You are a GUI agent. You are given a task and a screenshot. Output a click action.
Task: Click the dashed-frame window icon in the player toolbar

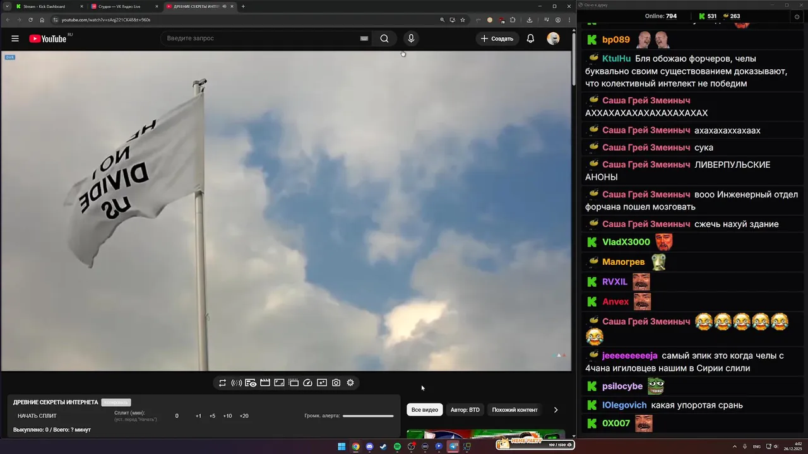[294, 383]
